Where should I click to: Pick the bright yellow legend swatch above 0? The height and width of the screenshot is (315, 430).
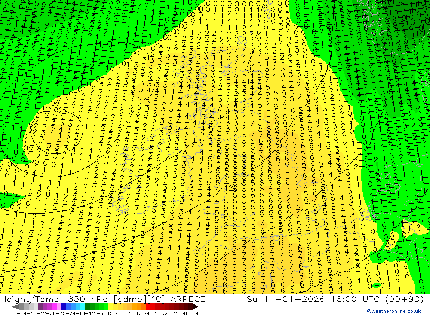(111, 307)
